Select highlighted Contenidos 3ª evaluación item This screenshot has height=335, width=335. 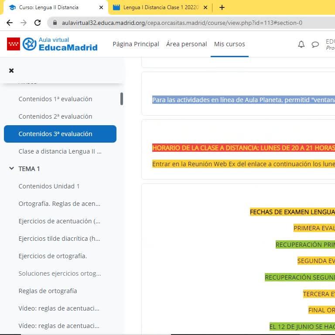60,134
